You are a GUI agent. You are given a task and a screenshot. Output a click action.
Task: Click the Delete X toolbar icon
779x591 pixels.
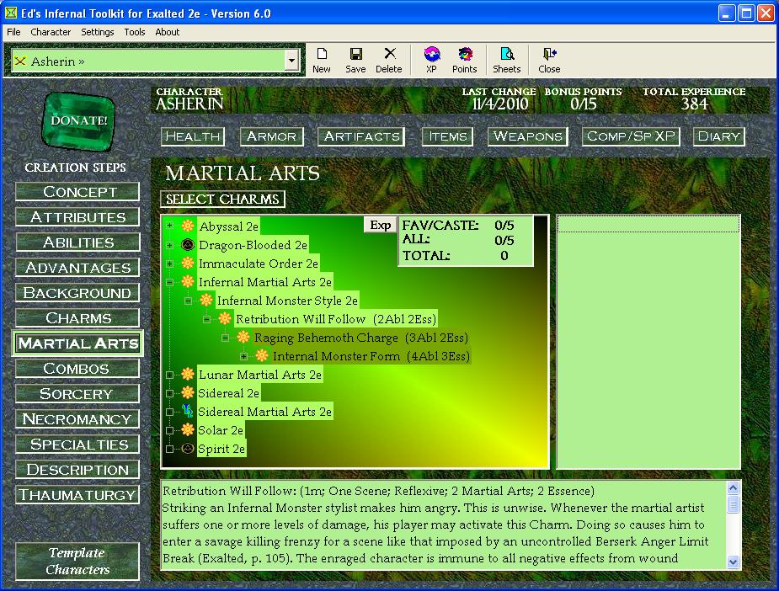(x=390, y=53)
